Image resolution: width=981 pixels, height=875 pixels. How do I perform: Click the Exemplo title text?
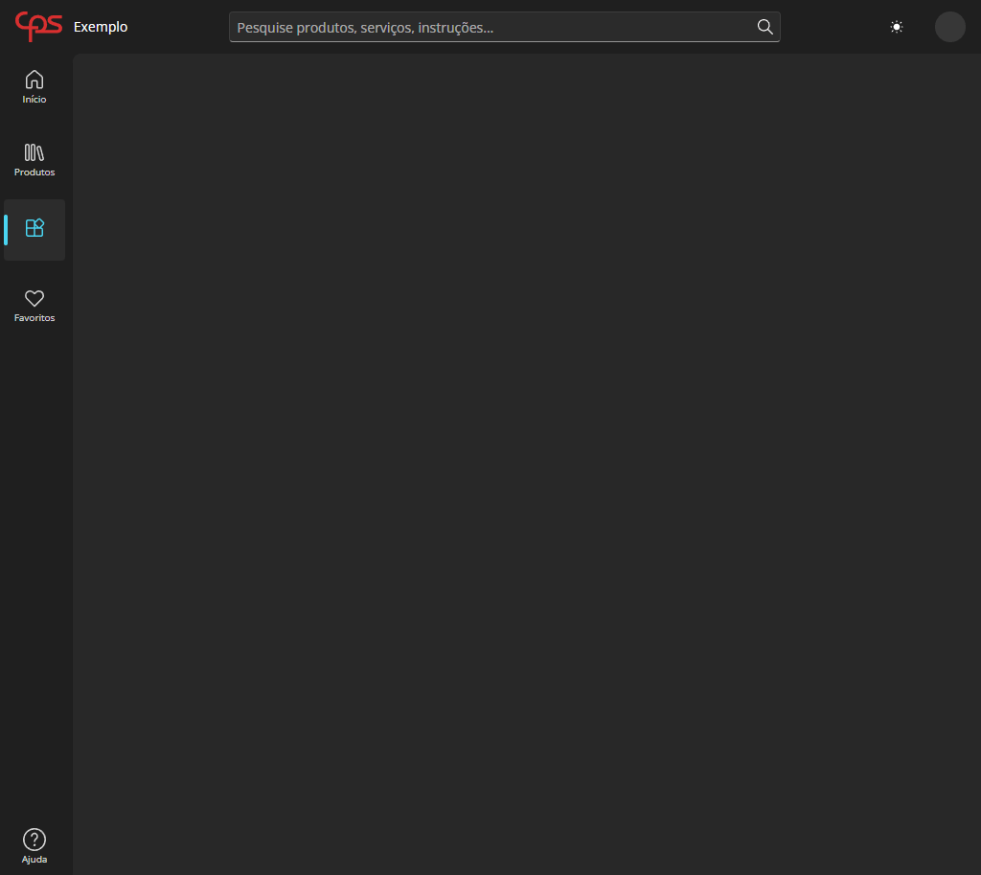101,27
